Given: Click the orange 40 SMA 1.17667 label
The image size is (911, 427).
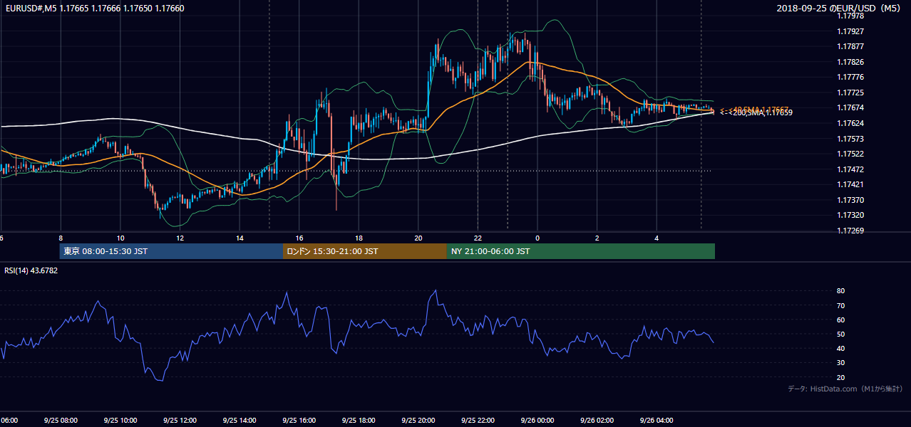Looking at the screenshot, I should click(x=753, y=108).
